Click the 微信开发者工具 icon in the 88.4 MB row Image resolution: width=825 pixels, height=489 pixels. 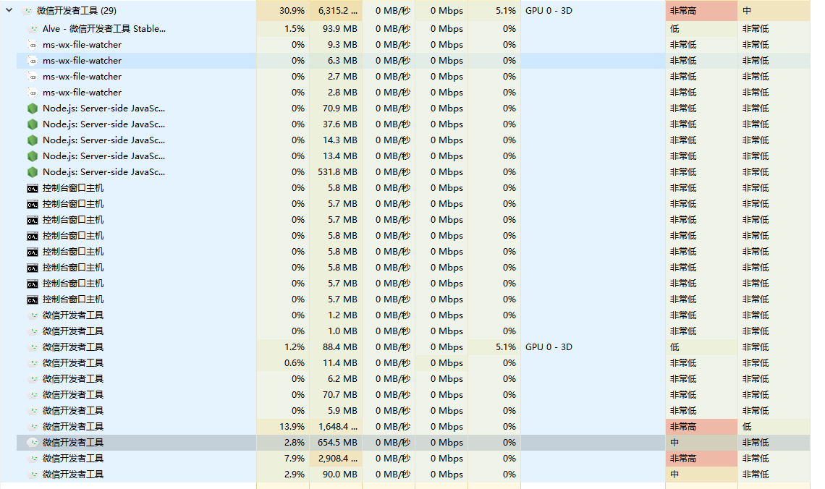pos(33,347)
